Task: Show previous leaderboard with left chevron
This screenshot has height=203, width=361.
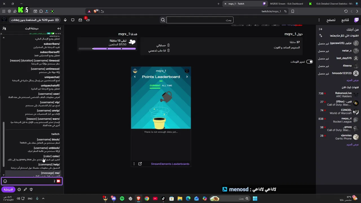Action: [135, 77]
